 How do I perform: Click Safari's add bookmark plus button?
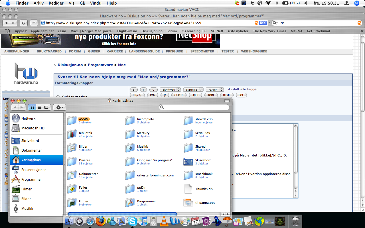pyautogui.click(x=34, y=23)
